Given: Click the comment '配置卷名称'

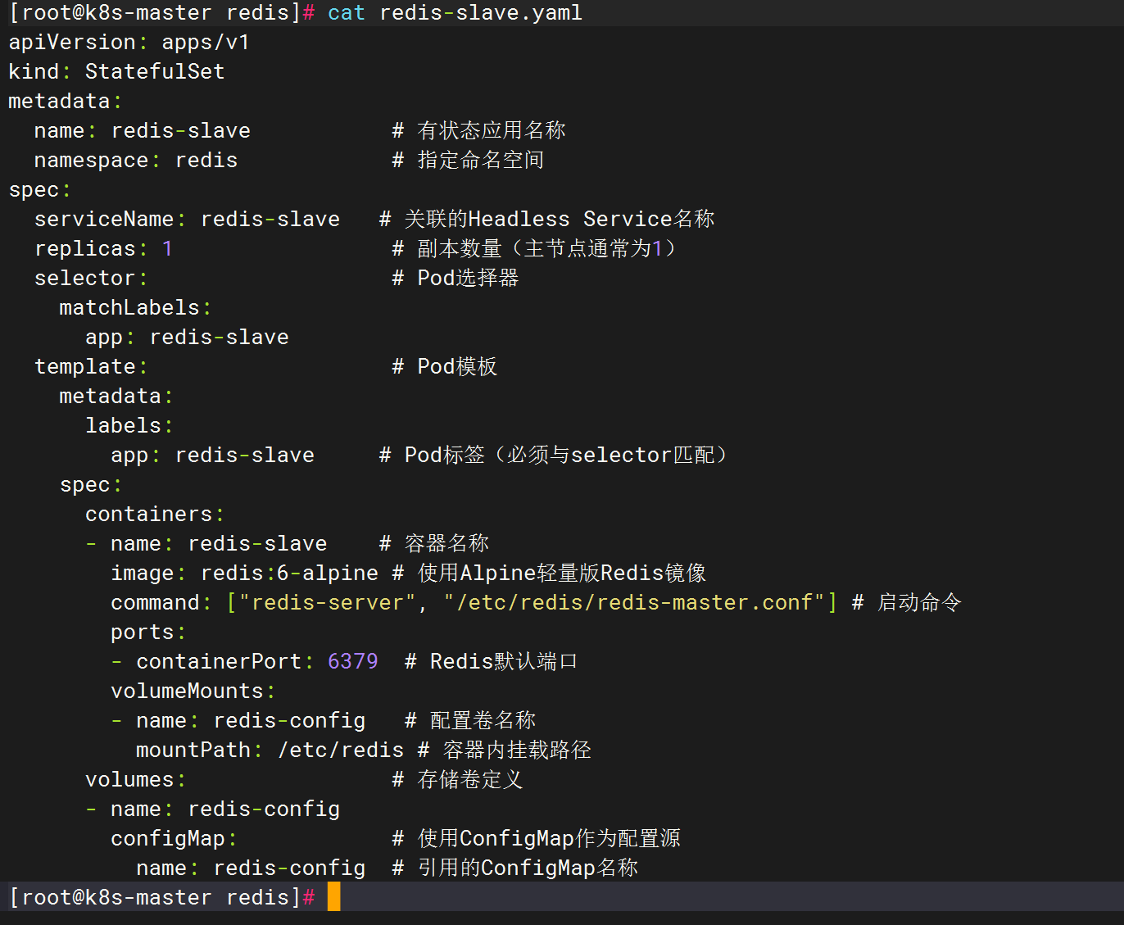Looking at the screenshot, I should 483,721.
